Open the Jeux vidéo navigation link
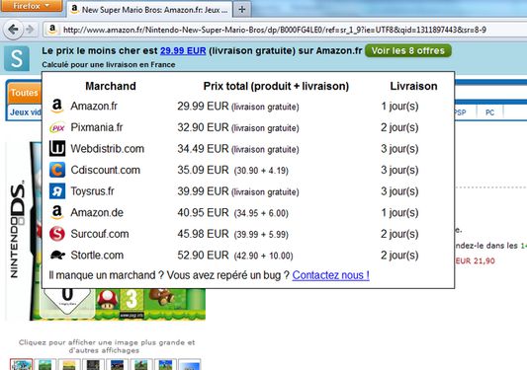 [x=26, y=112]
